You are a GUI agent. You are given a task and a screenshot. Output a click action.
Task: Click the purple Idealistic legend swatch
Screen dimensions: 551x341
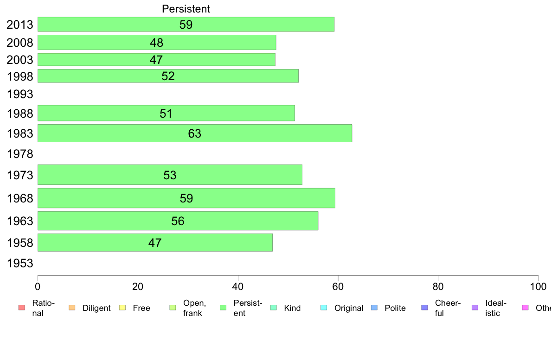click(475, 308)
